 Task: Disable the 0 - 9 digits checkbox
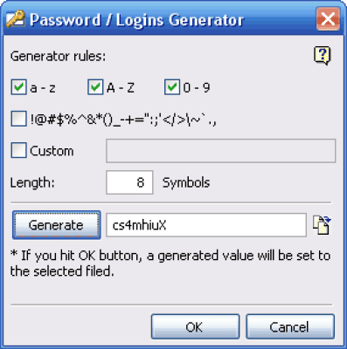coord(172,87)
